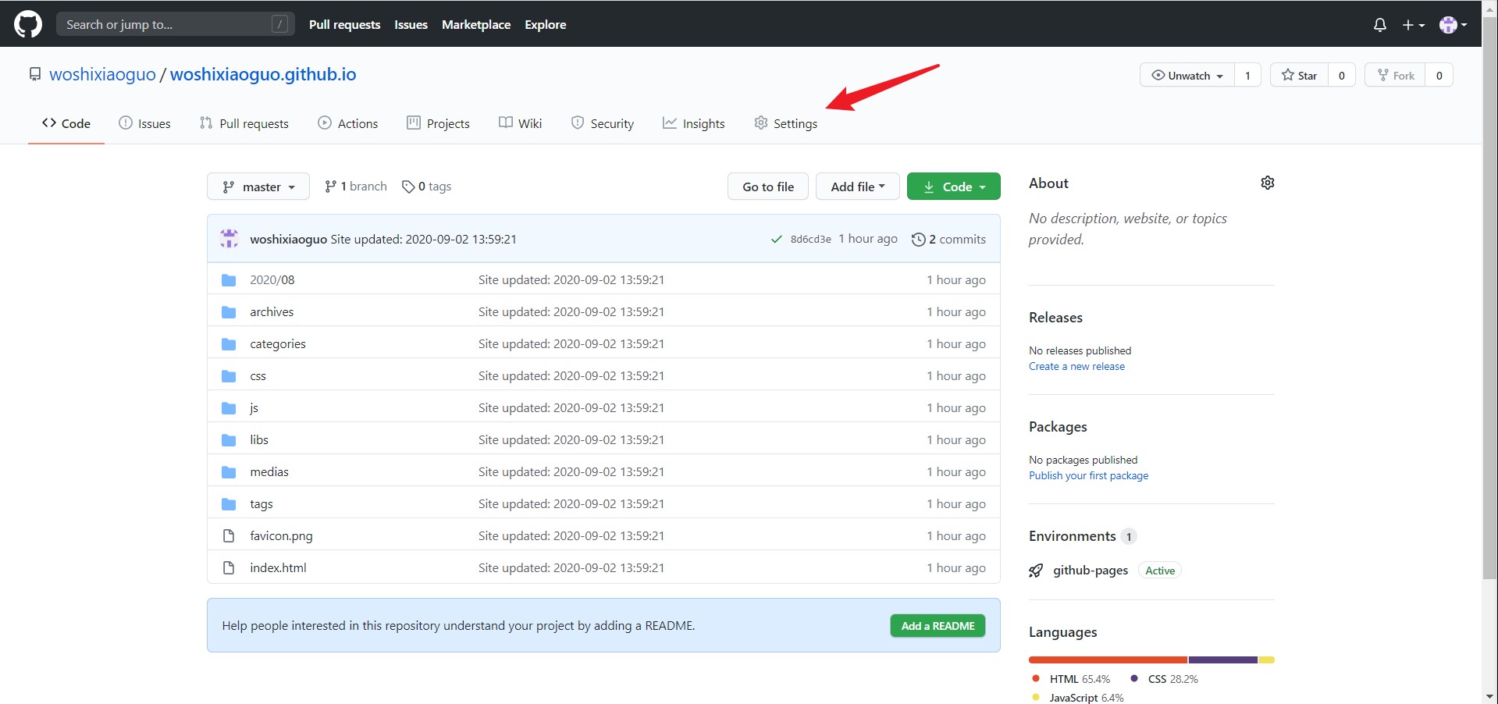Fork the repository
Viewport: 1498px width, 704px height.
[x=1395, y=75]
